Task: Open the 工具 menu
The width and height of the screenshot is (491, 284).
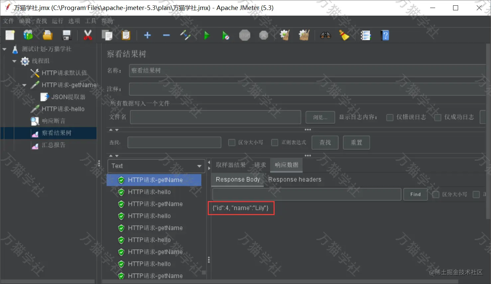Action: tap(91, 21)
